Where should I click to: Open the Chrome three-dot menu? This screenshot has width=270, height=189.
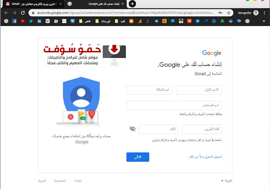point(264,13)
